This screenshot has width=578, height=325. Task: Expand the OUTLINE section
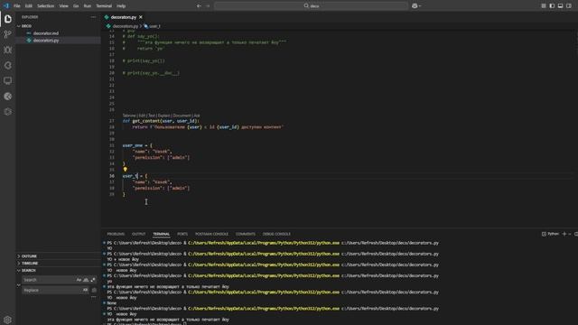coord(29,256)
